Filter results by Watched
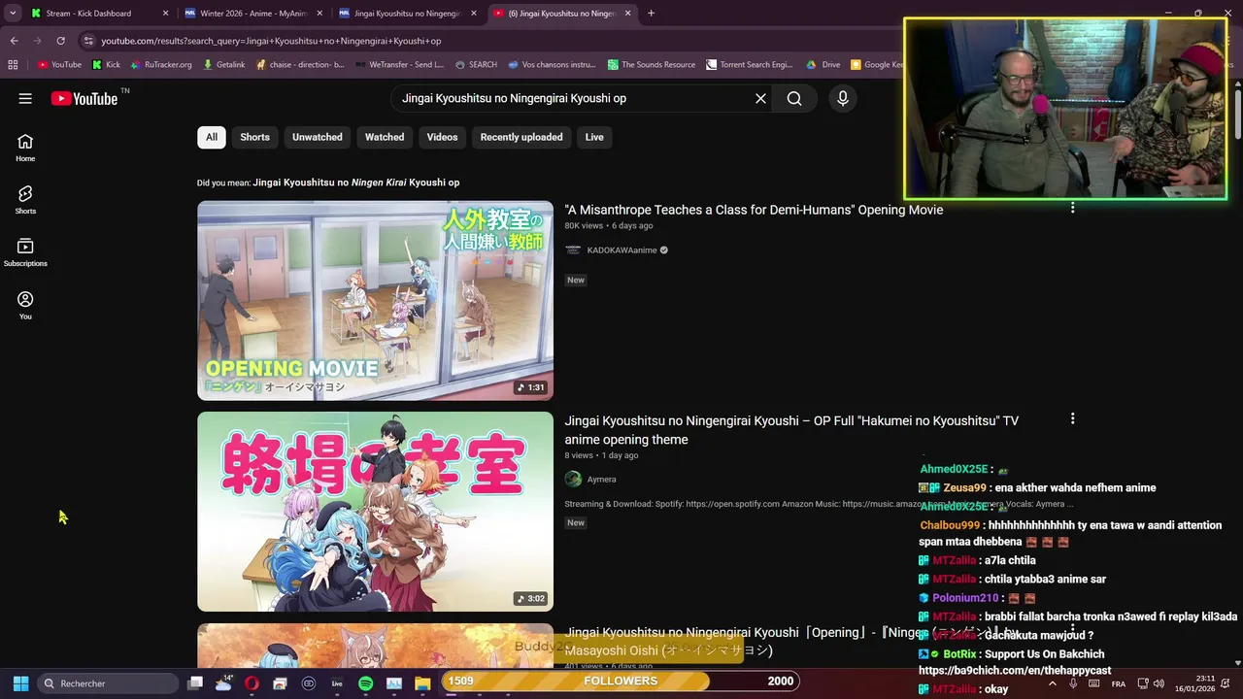This screenshot has width=1243, height=699. point(385,137)
